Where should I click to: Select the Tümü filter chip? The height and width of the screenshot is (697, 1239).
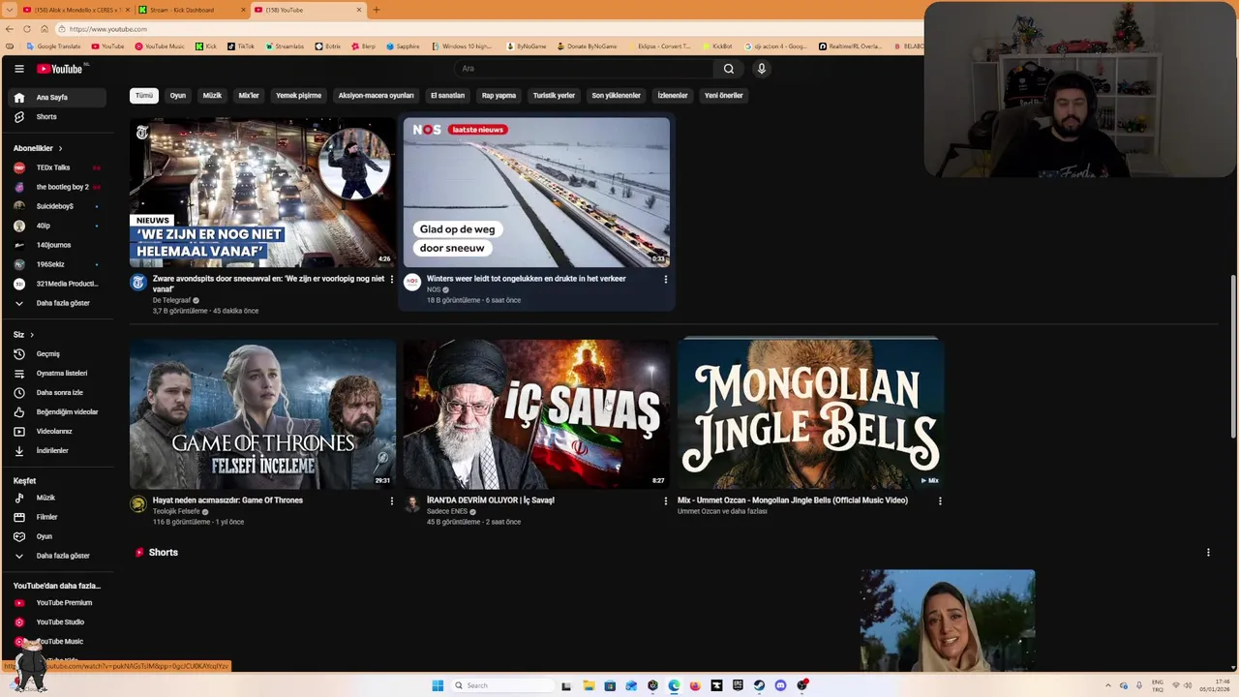[144, 95]
